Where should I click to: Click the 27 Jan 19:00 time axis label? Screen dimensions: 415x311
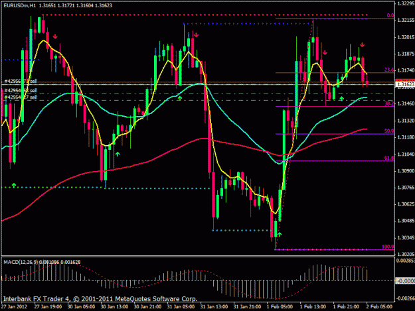(48, 307)
